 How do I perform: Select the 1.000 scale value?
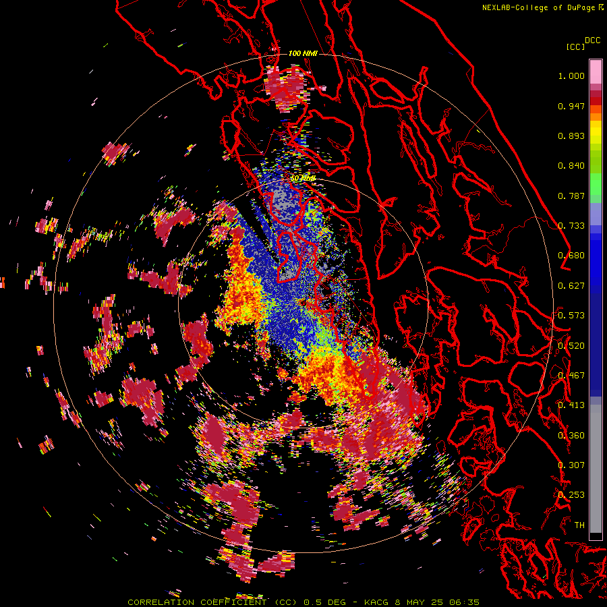[571, 76]
